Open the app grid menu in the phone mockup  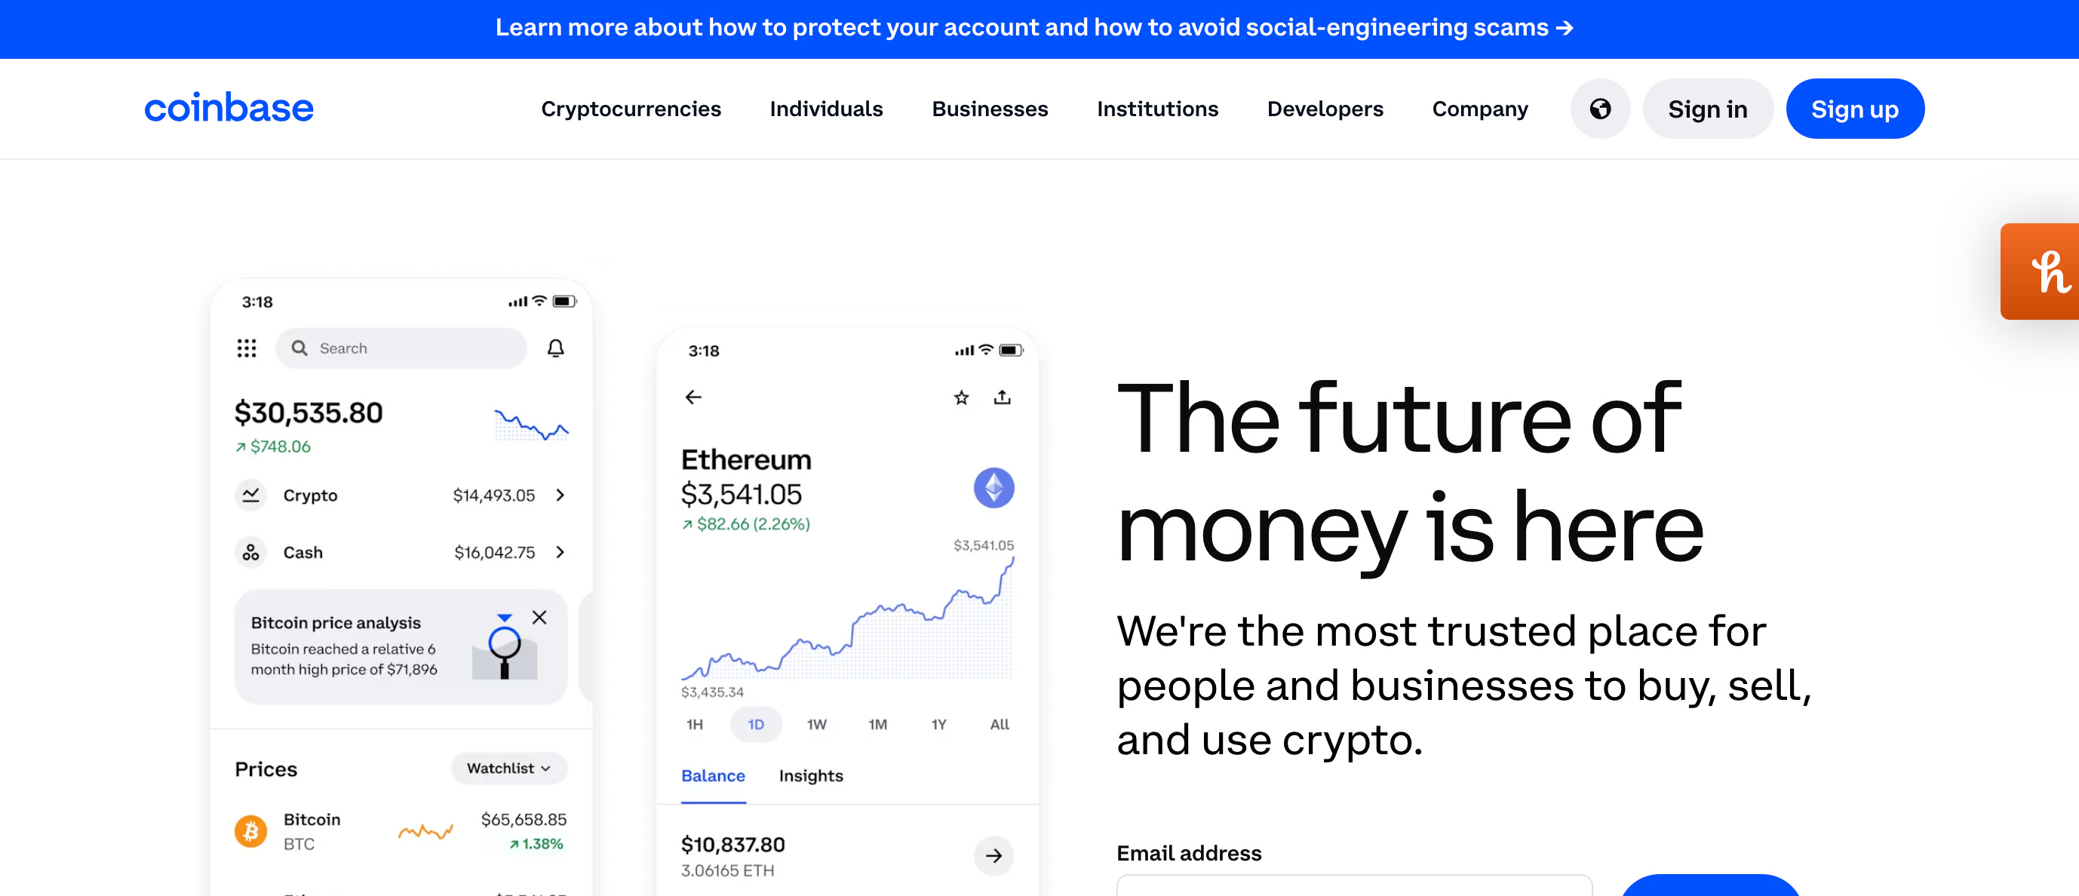coord(247,348)
